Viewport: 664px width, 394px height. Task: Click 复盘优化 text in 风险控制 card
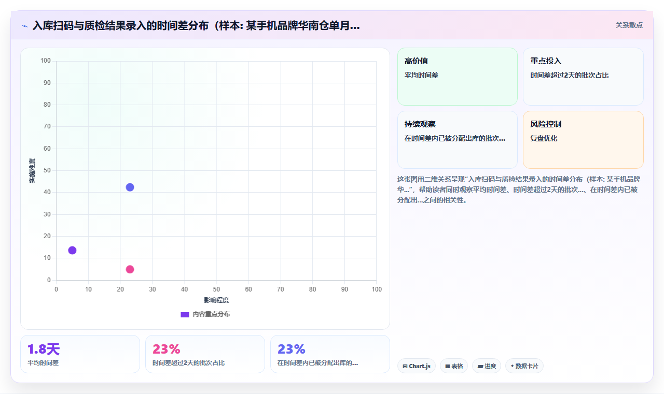click(x=544, y=138)
